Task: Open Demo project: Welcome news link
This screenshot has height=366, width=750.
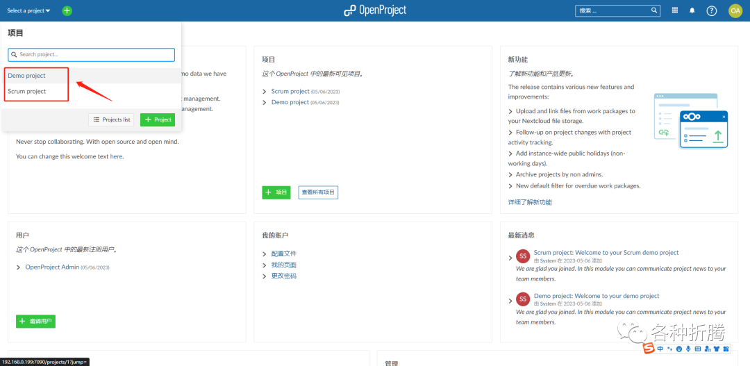Action: pyautogui.click(x=597, y=296)
